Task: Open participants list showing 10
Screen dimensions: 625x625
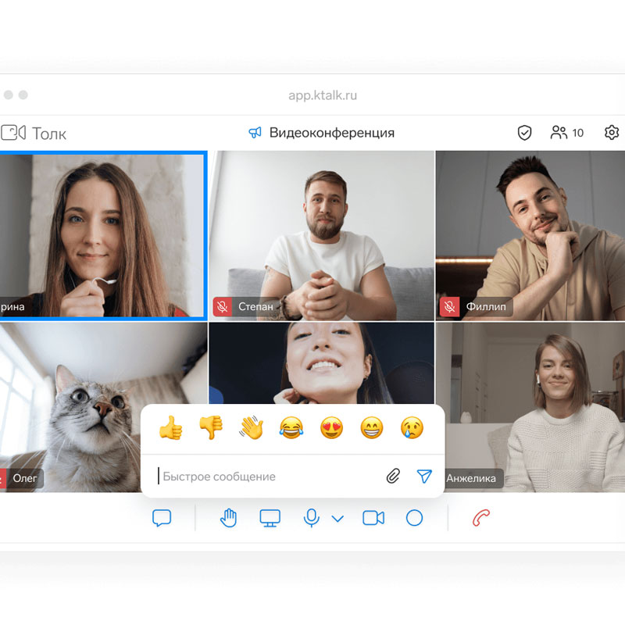Action: (x=566, y=133)
